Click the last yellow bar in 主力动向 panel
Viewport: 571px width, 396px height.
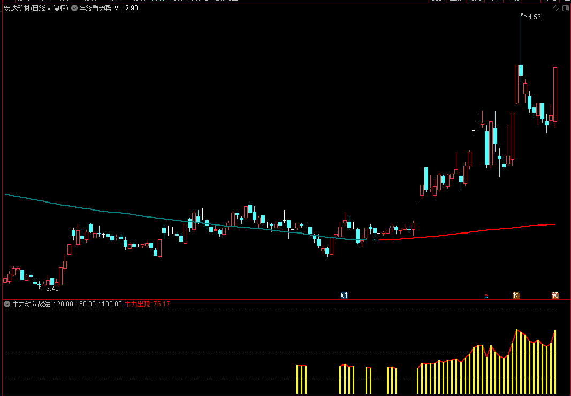point(555,362)
